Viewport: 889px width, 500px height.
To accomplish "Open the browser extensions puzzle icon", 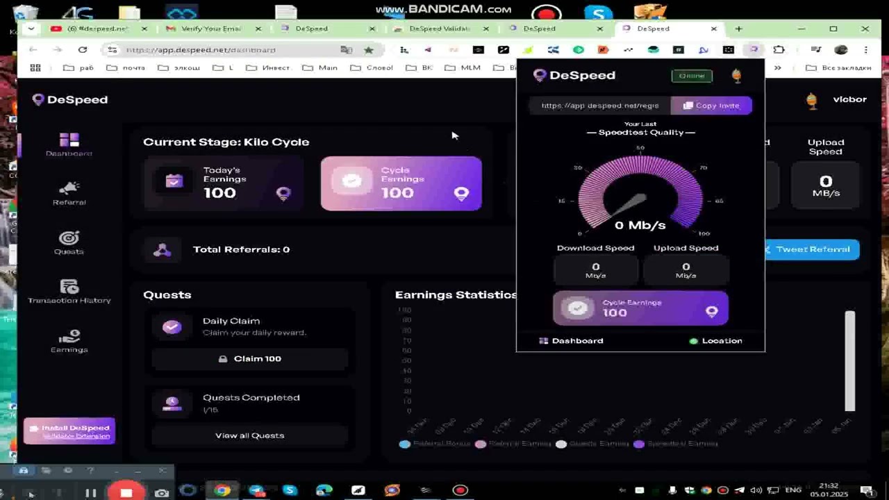I will tap(779, 50).
